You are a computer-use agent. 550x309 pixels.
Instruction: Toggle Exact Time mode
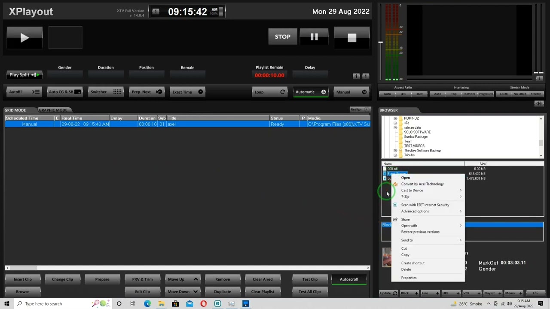coord(187,92)
